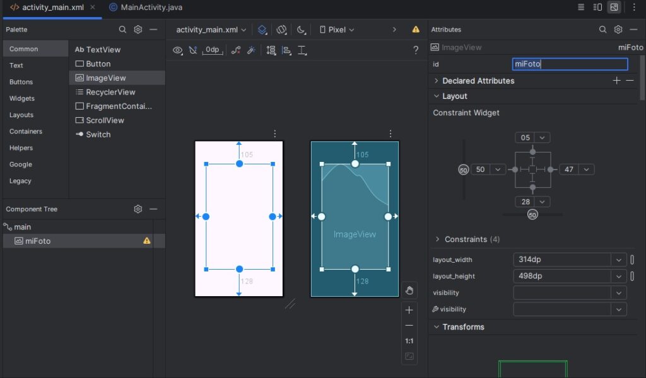Open activity_main.xml file dropdown
The height and width of the screenshot is (378, 646).
pyautogui.click(x=211, y=30)
